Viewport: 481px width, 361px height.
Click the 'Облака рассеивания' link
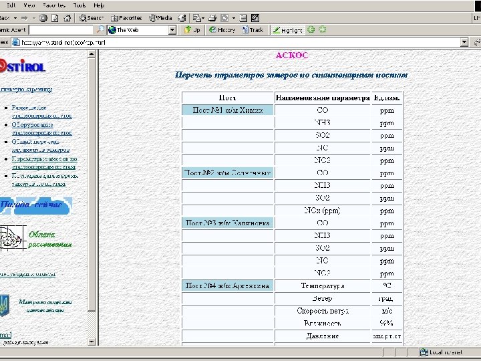click(50, 239)
